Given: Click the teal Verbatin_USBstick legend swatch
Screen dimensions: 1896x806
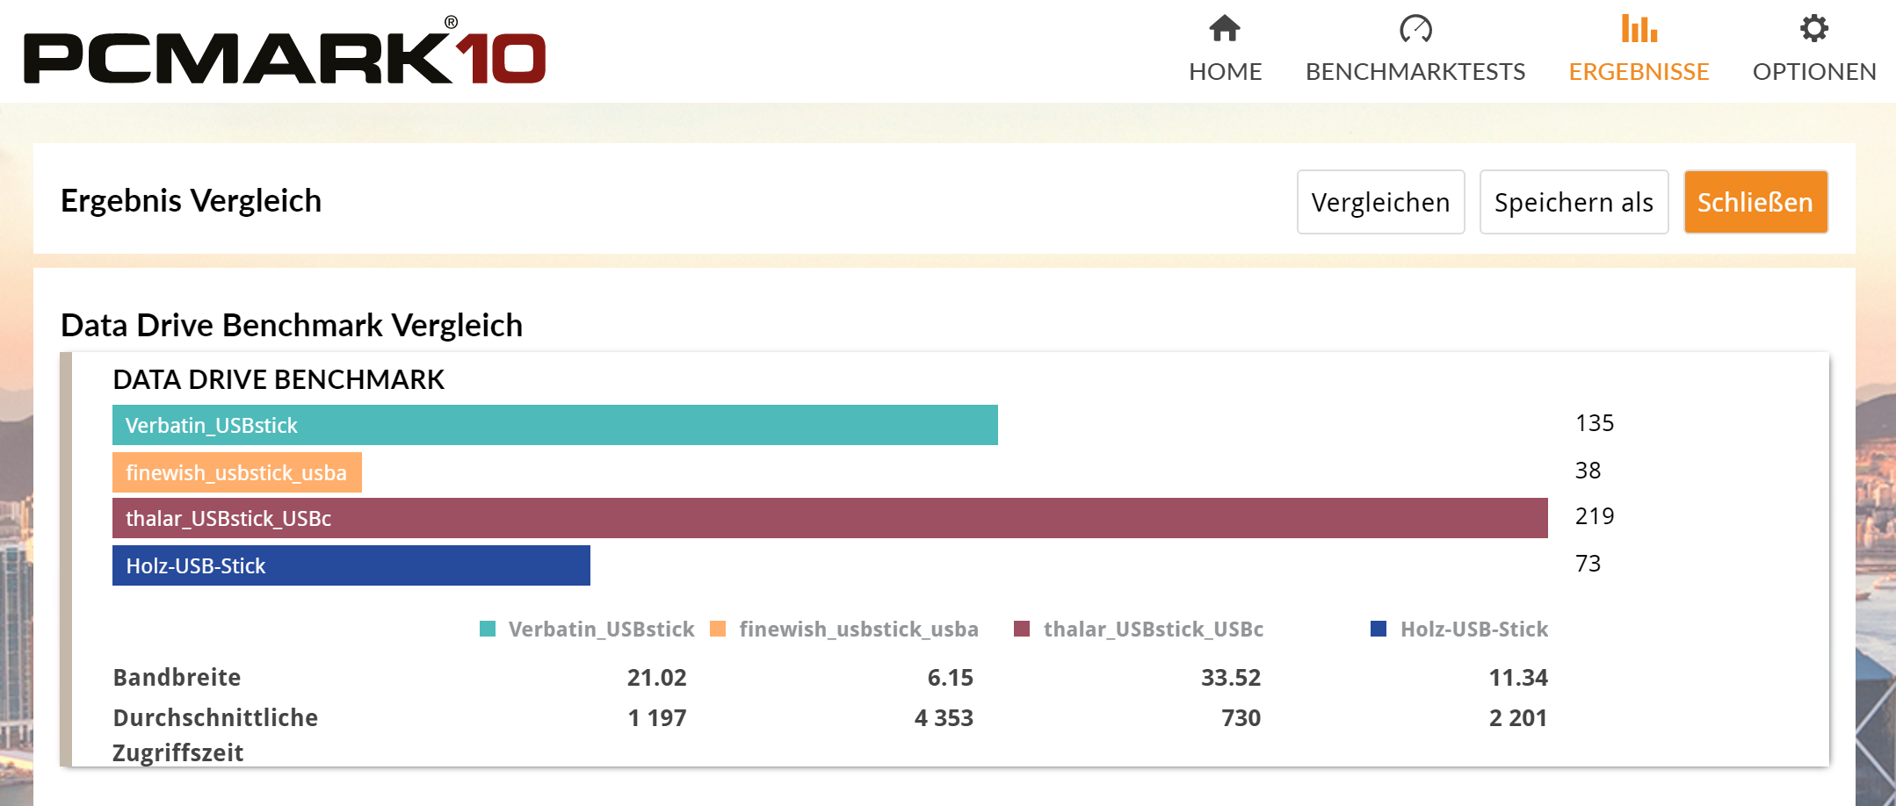Looking at the screenshot, I should point(488,629).
